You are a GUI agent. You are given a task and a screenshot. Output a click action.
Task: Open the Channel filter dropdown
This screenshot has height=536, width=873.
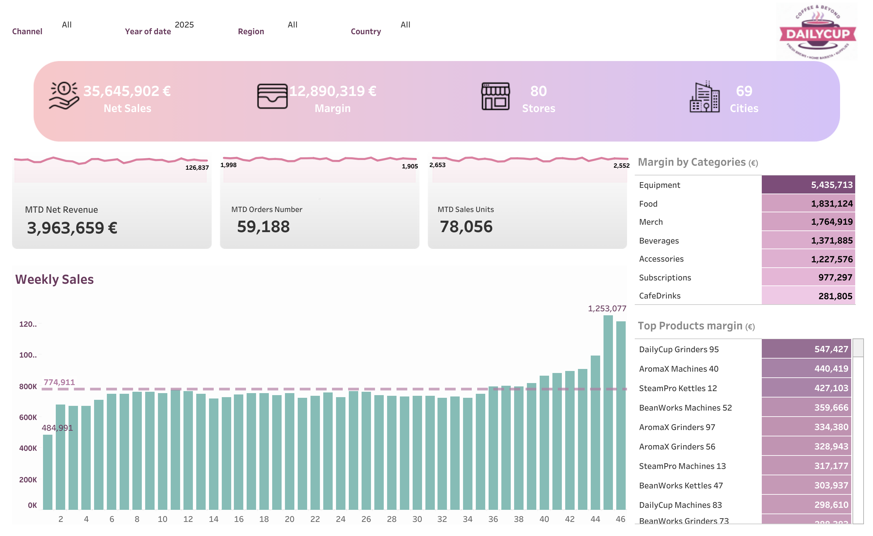[67, 25]
